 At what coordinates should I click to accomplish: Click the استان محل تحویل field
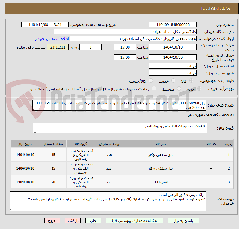click(x=173, y=66)
